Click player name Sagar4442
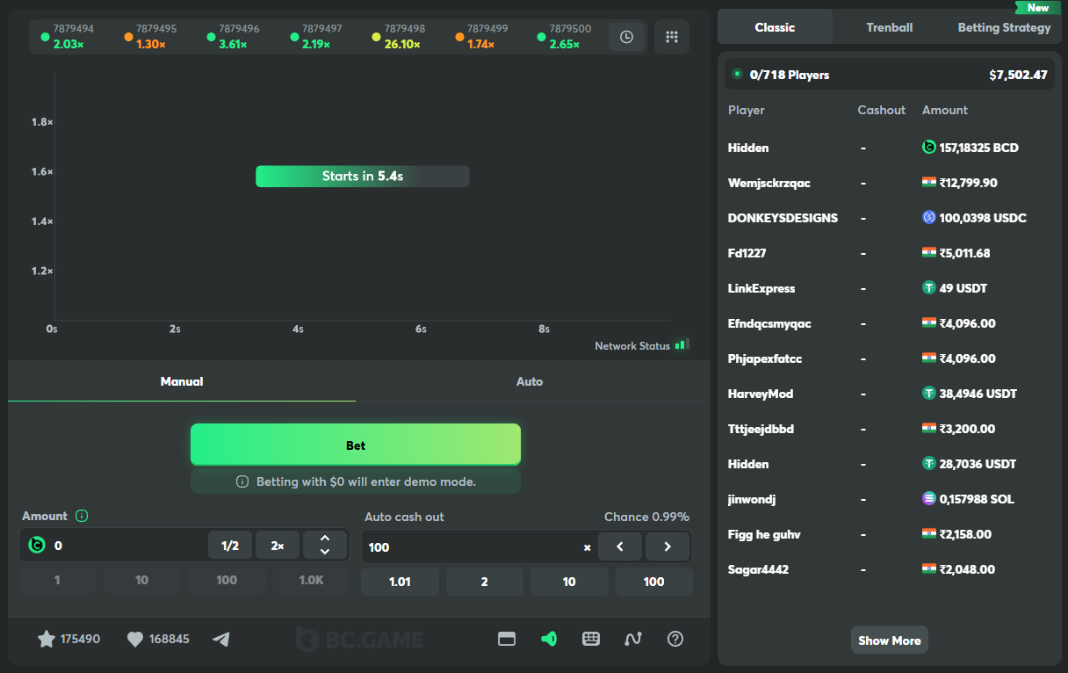 point(758,569)
